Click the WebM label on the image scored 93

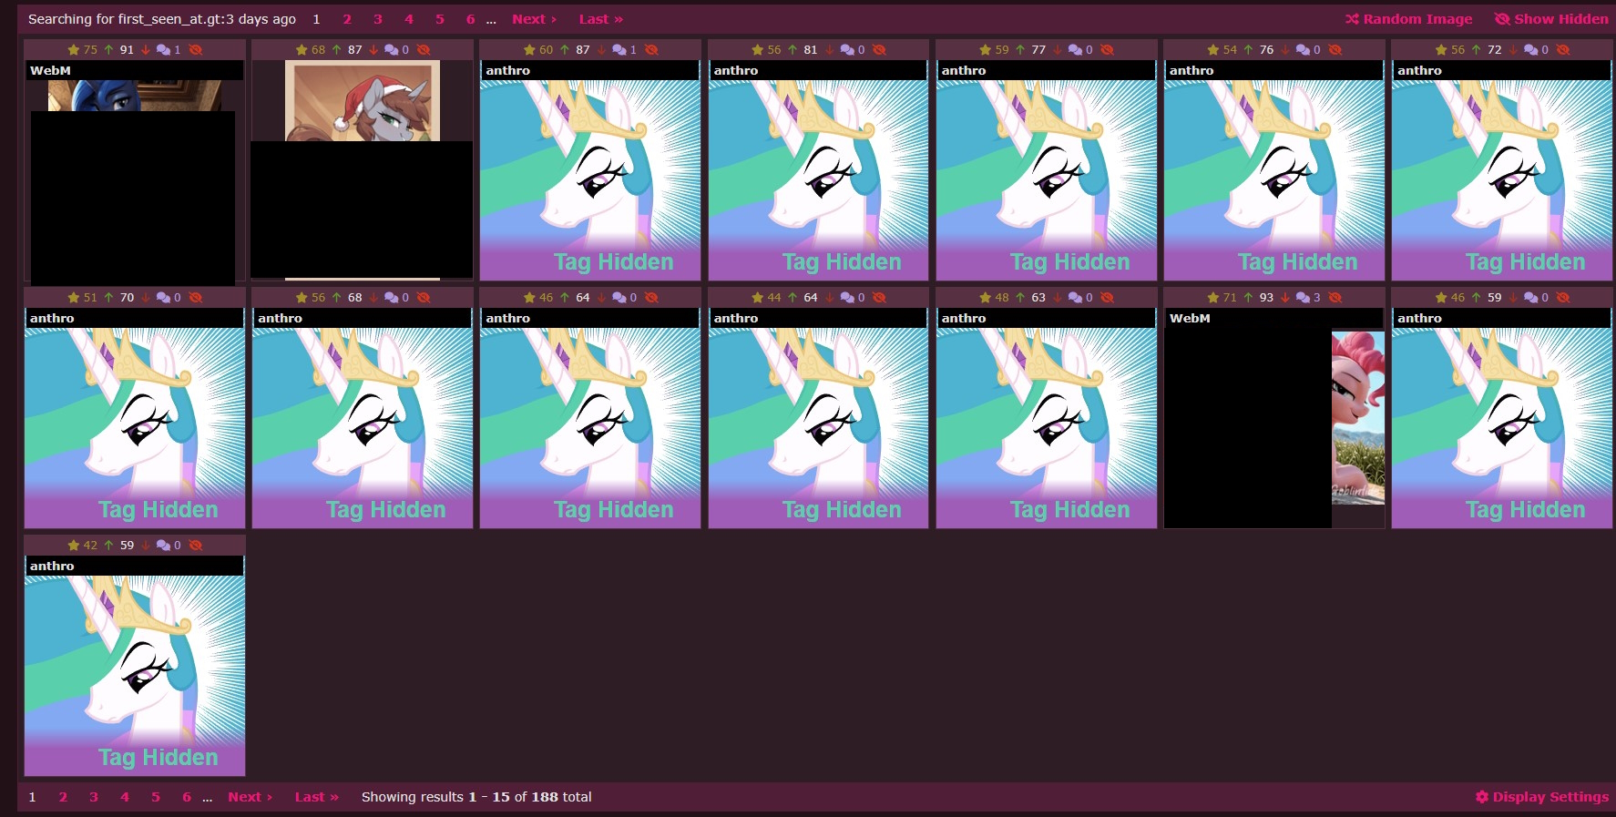tap(1190, 318)
